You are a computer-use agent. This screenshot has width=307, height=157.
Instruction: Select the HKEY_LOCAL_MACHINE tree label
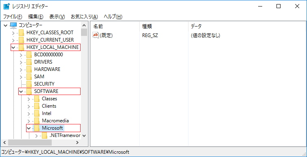point(53,47)
